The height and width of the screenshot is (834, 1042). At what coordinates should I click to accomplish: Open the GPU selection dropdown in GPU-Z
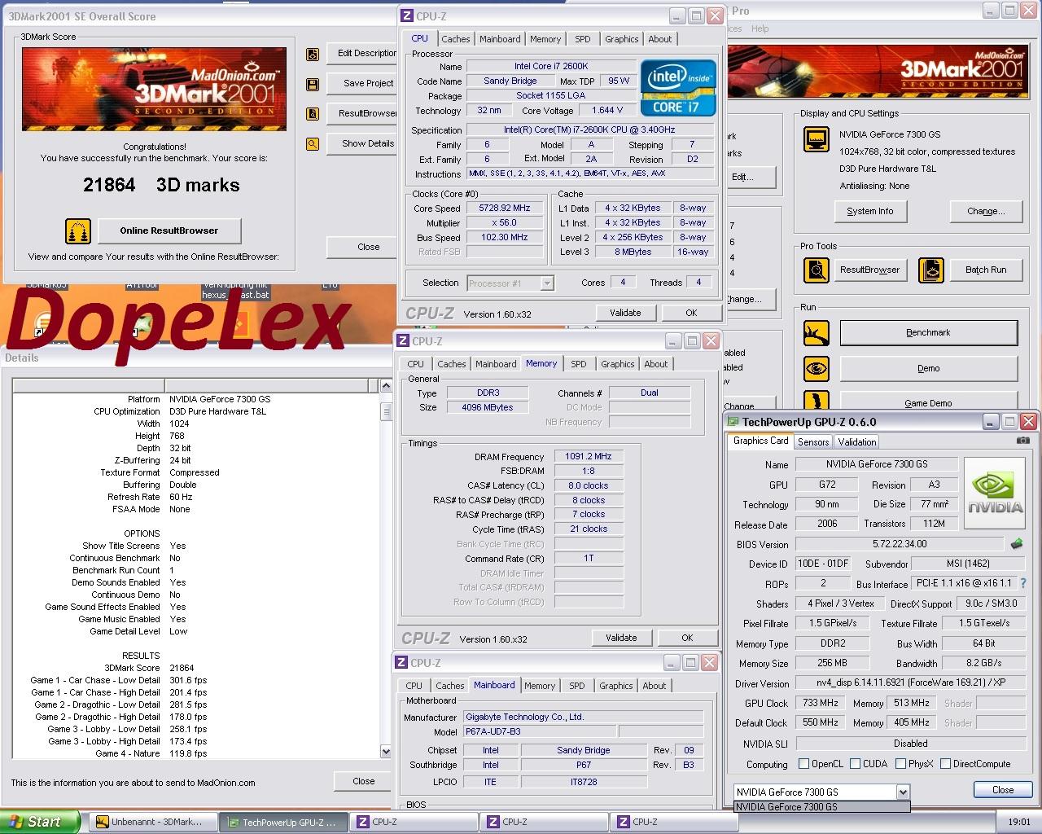point(902,792)
